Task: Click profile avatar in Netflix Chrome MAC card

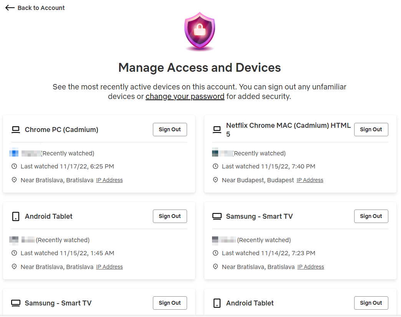Action: (x=215, y=154)
